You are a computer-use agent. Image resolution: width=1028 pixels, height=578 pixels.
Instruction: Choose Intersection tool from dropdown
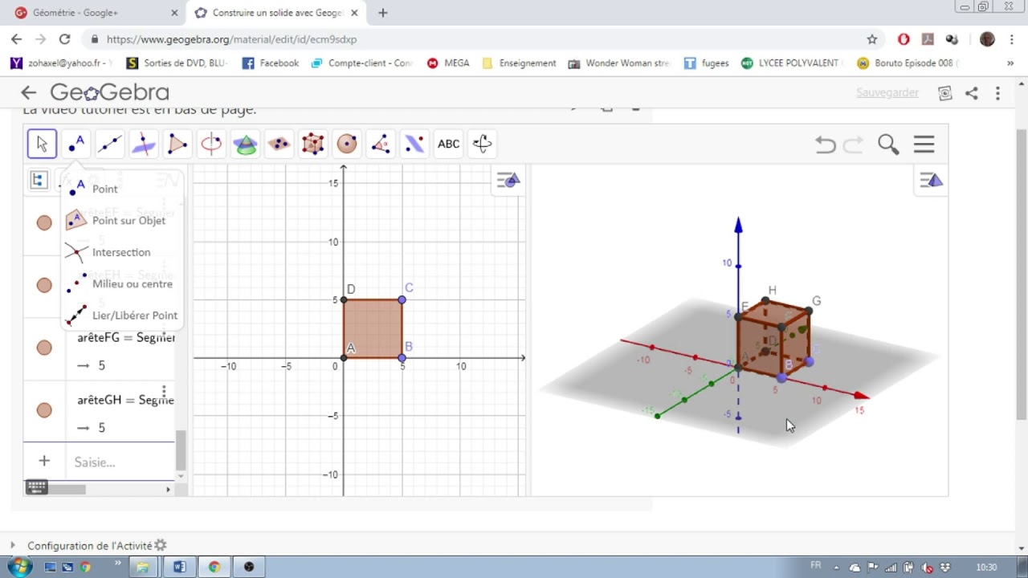[x=120, y=252]
